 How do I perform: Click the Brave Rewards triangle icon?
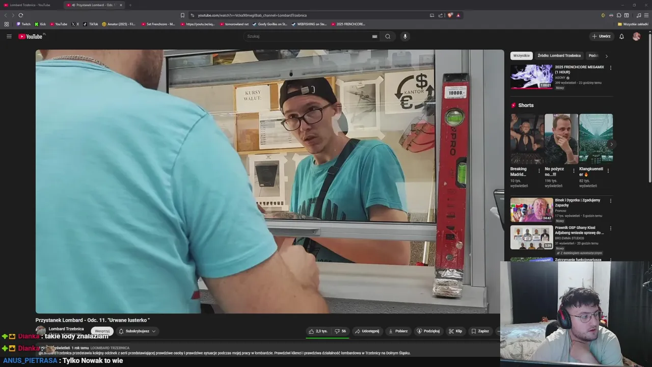pyautogui.click(x=458, y=15)
